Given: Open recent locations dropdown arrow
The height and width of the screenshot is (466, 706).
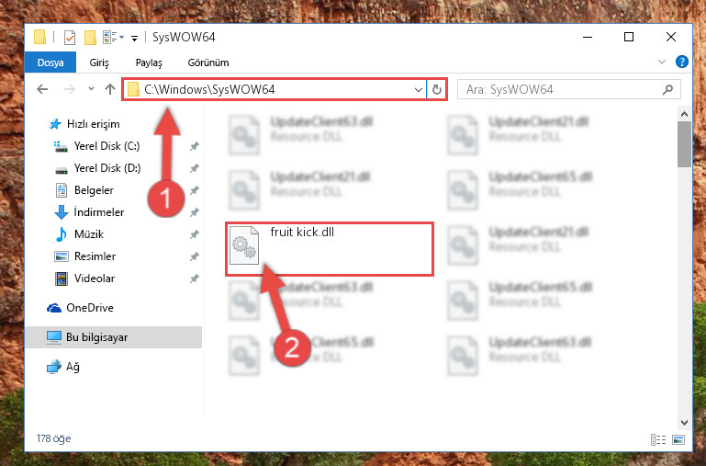Looking at the screenshot, I should tap(91, 89).
